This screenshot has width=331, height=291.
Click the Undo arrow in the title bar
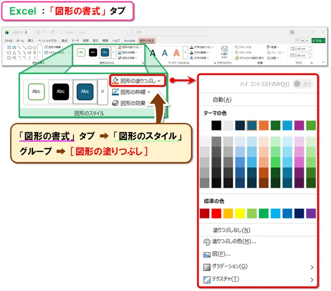point(44,32)
